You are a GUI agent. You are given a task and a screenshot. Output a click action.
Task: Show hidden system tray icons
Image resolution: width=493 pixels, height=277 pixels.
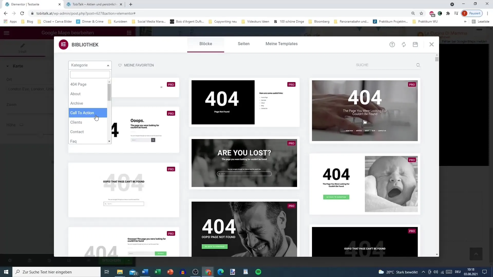[423, 272]
